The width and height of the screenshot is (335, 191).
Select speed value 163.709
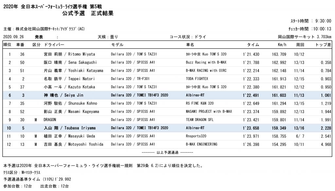click(x=279, y=54)
